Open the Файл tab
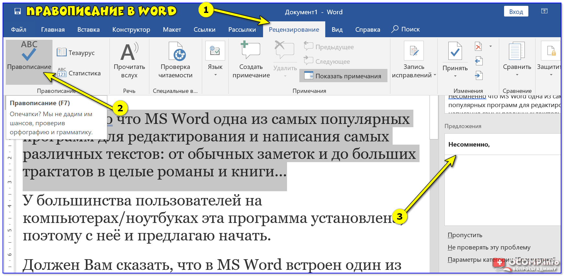Image resolution: width=564 pixels, height=276 pixels. [18, 29]
